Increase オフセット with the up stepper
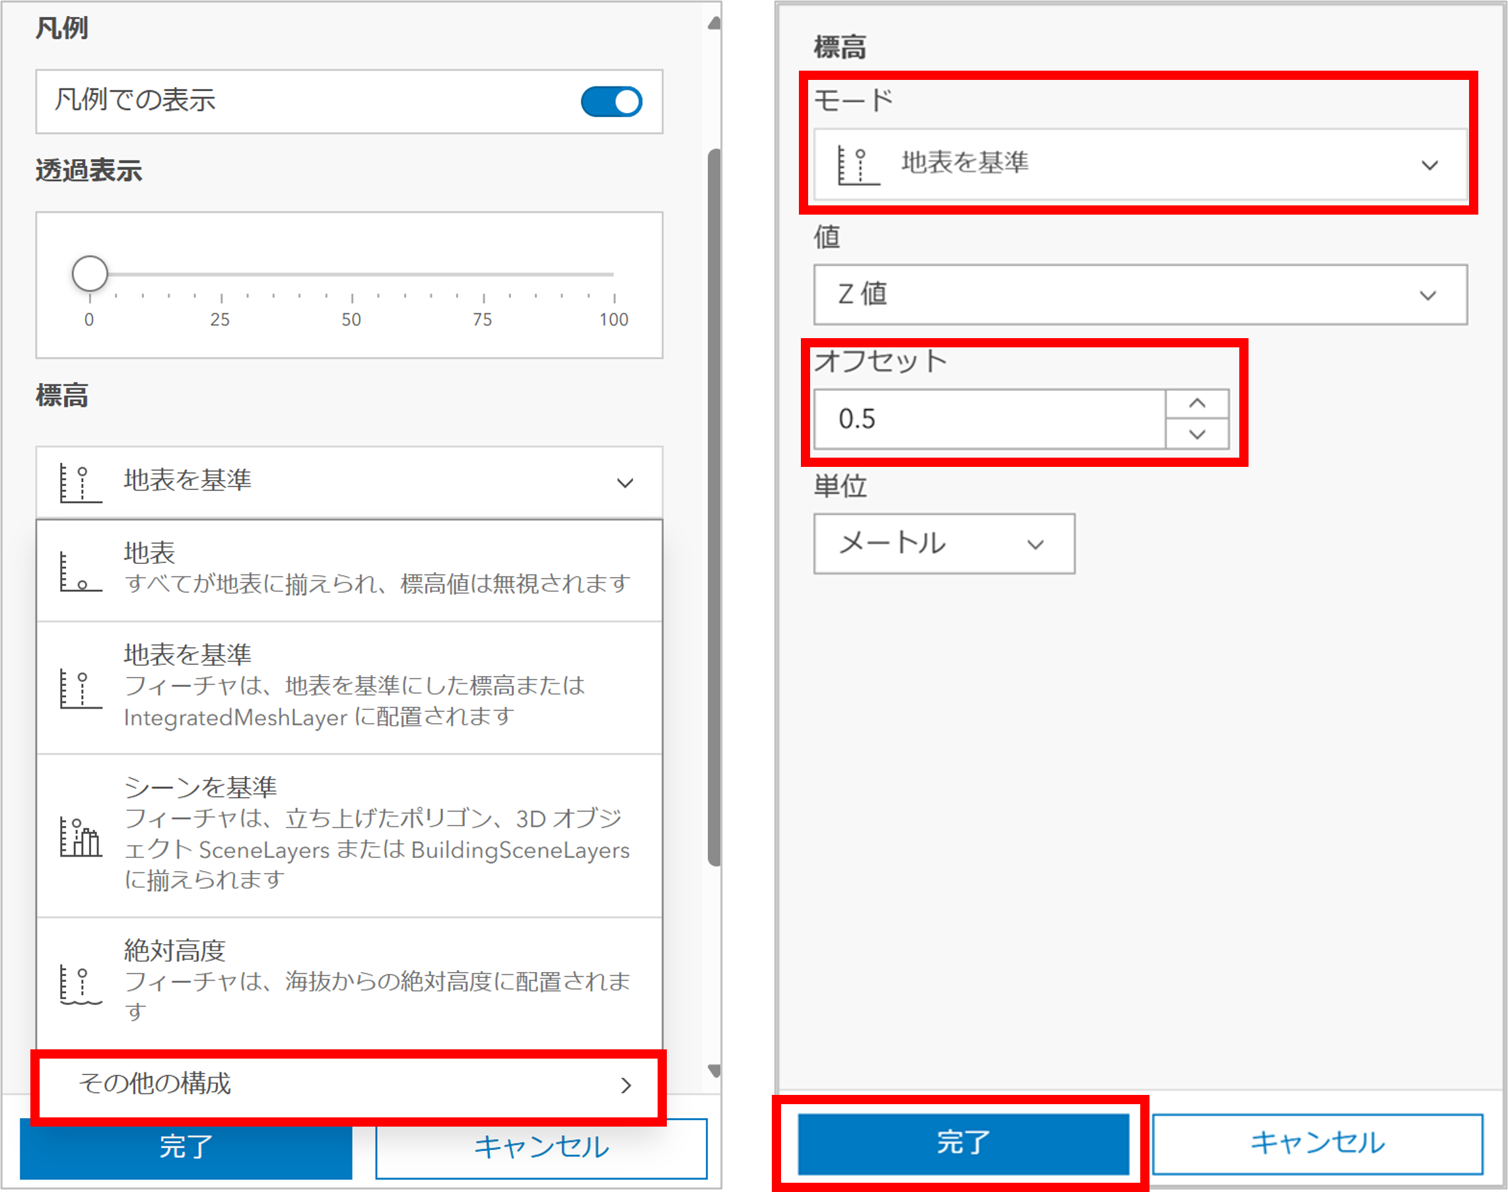This screenshot has width=1508, height=1192. tap(1198, 403)
